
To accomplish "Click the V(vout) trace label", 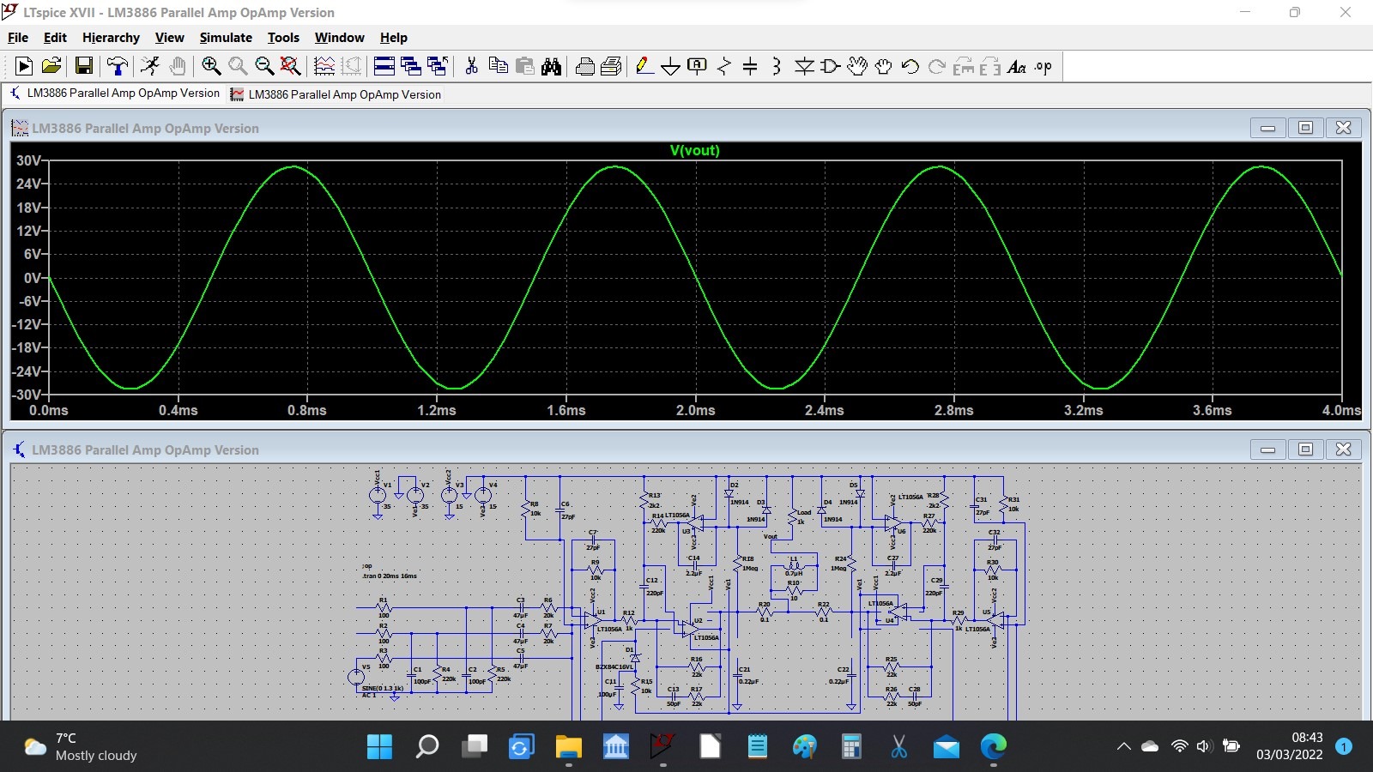I will [694, 150].
